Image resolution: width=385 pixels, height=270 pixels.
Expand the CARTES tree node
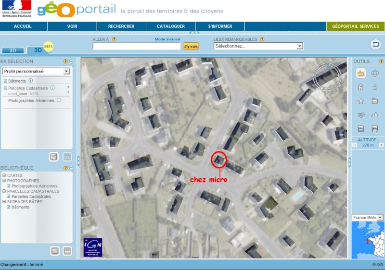pos(4,175)
